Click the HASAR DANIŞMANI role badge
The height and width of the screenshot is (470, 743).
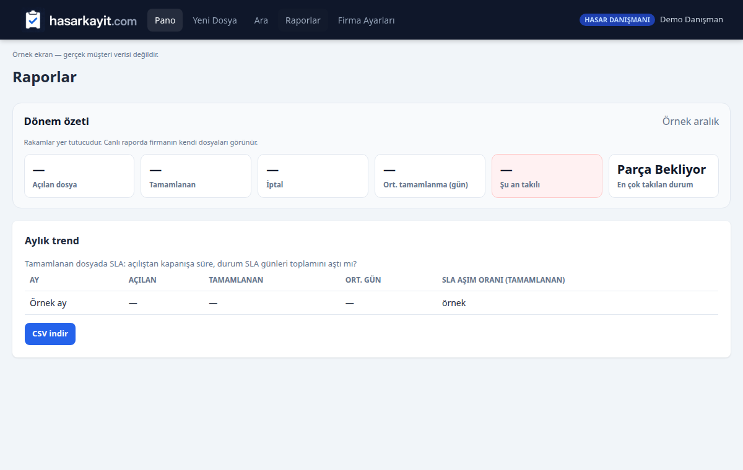pos(617,20)
